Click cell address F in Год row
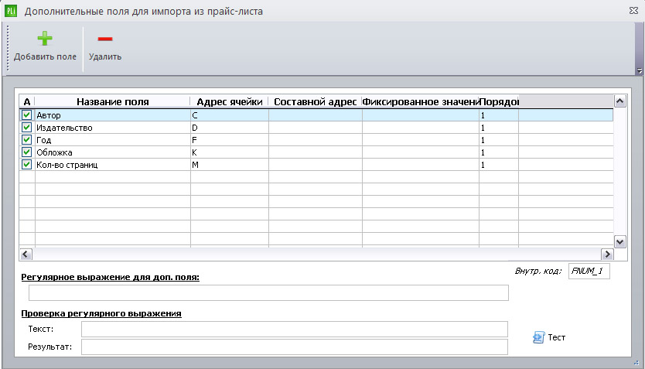Viewport: 645px width, 369px height. 230,140
